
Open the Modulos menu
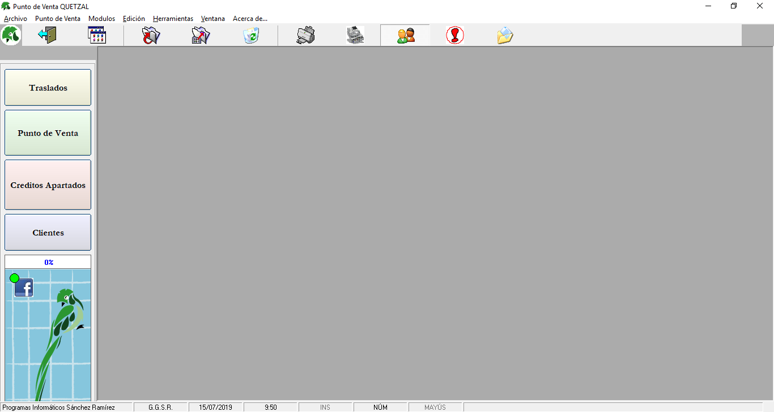coord(101,19)
